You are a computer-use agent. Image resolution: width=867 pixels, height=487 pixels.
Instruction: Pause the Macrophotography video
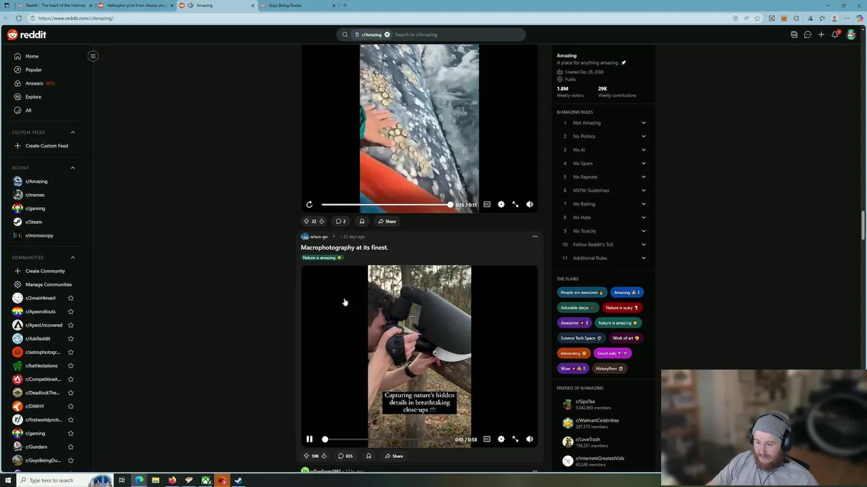tap(309, 439)
